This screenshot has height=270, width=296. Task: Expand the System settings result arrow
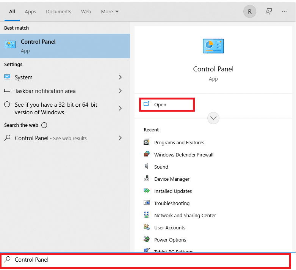(120, 77)
